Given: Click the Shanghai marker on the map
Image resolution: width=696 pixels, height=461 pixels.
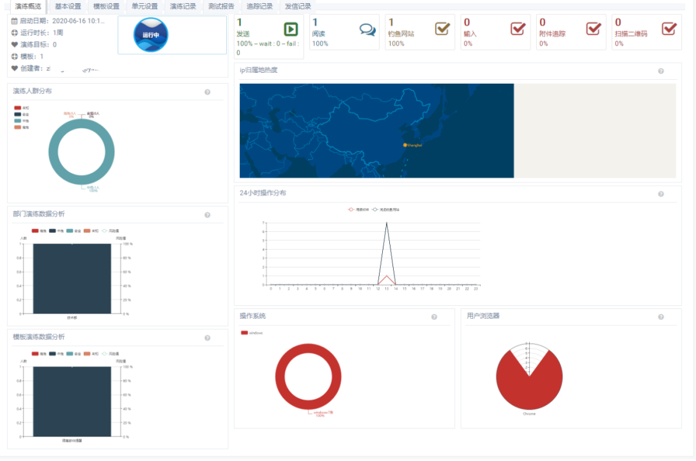Looking at the screenshot, I should click(x=405, y=145).
